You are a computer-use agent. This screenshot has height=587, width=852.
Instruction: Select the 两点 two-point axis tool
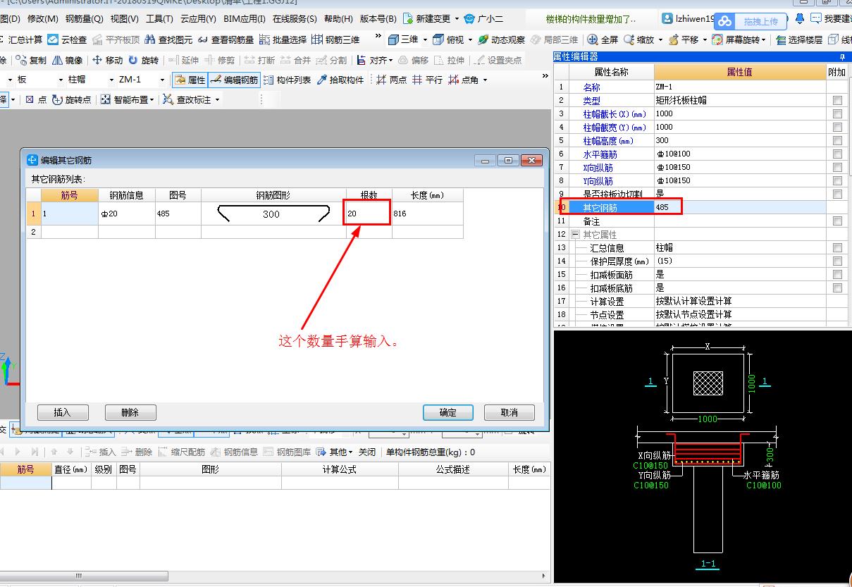(x=392, y=80)
